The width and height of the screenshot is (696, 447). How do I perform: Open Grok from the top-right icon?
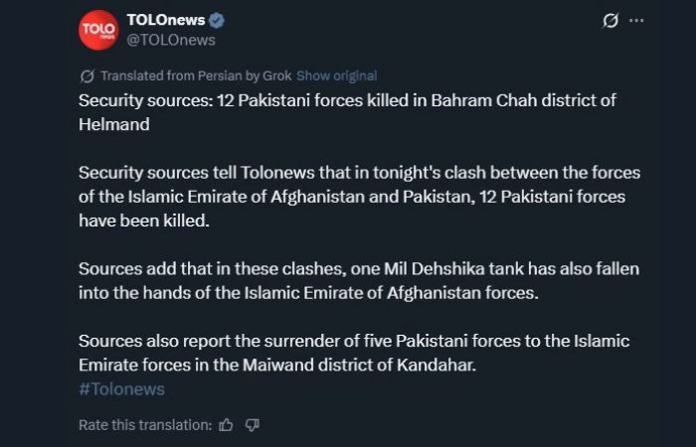click(611, 21)
